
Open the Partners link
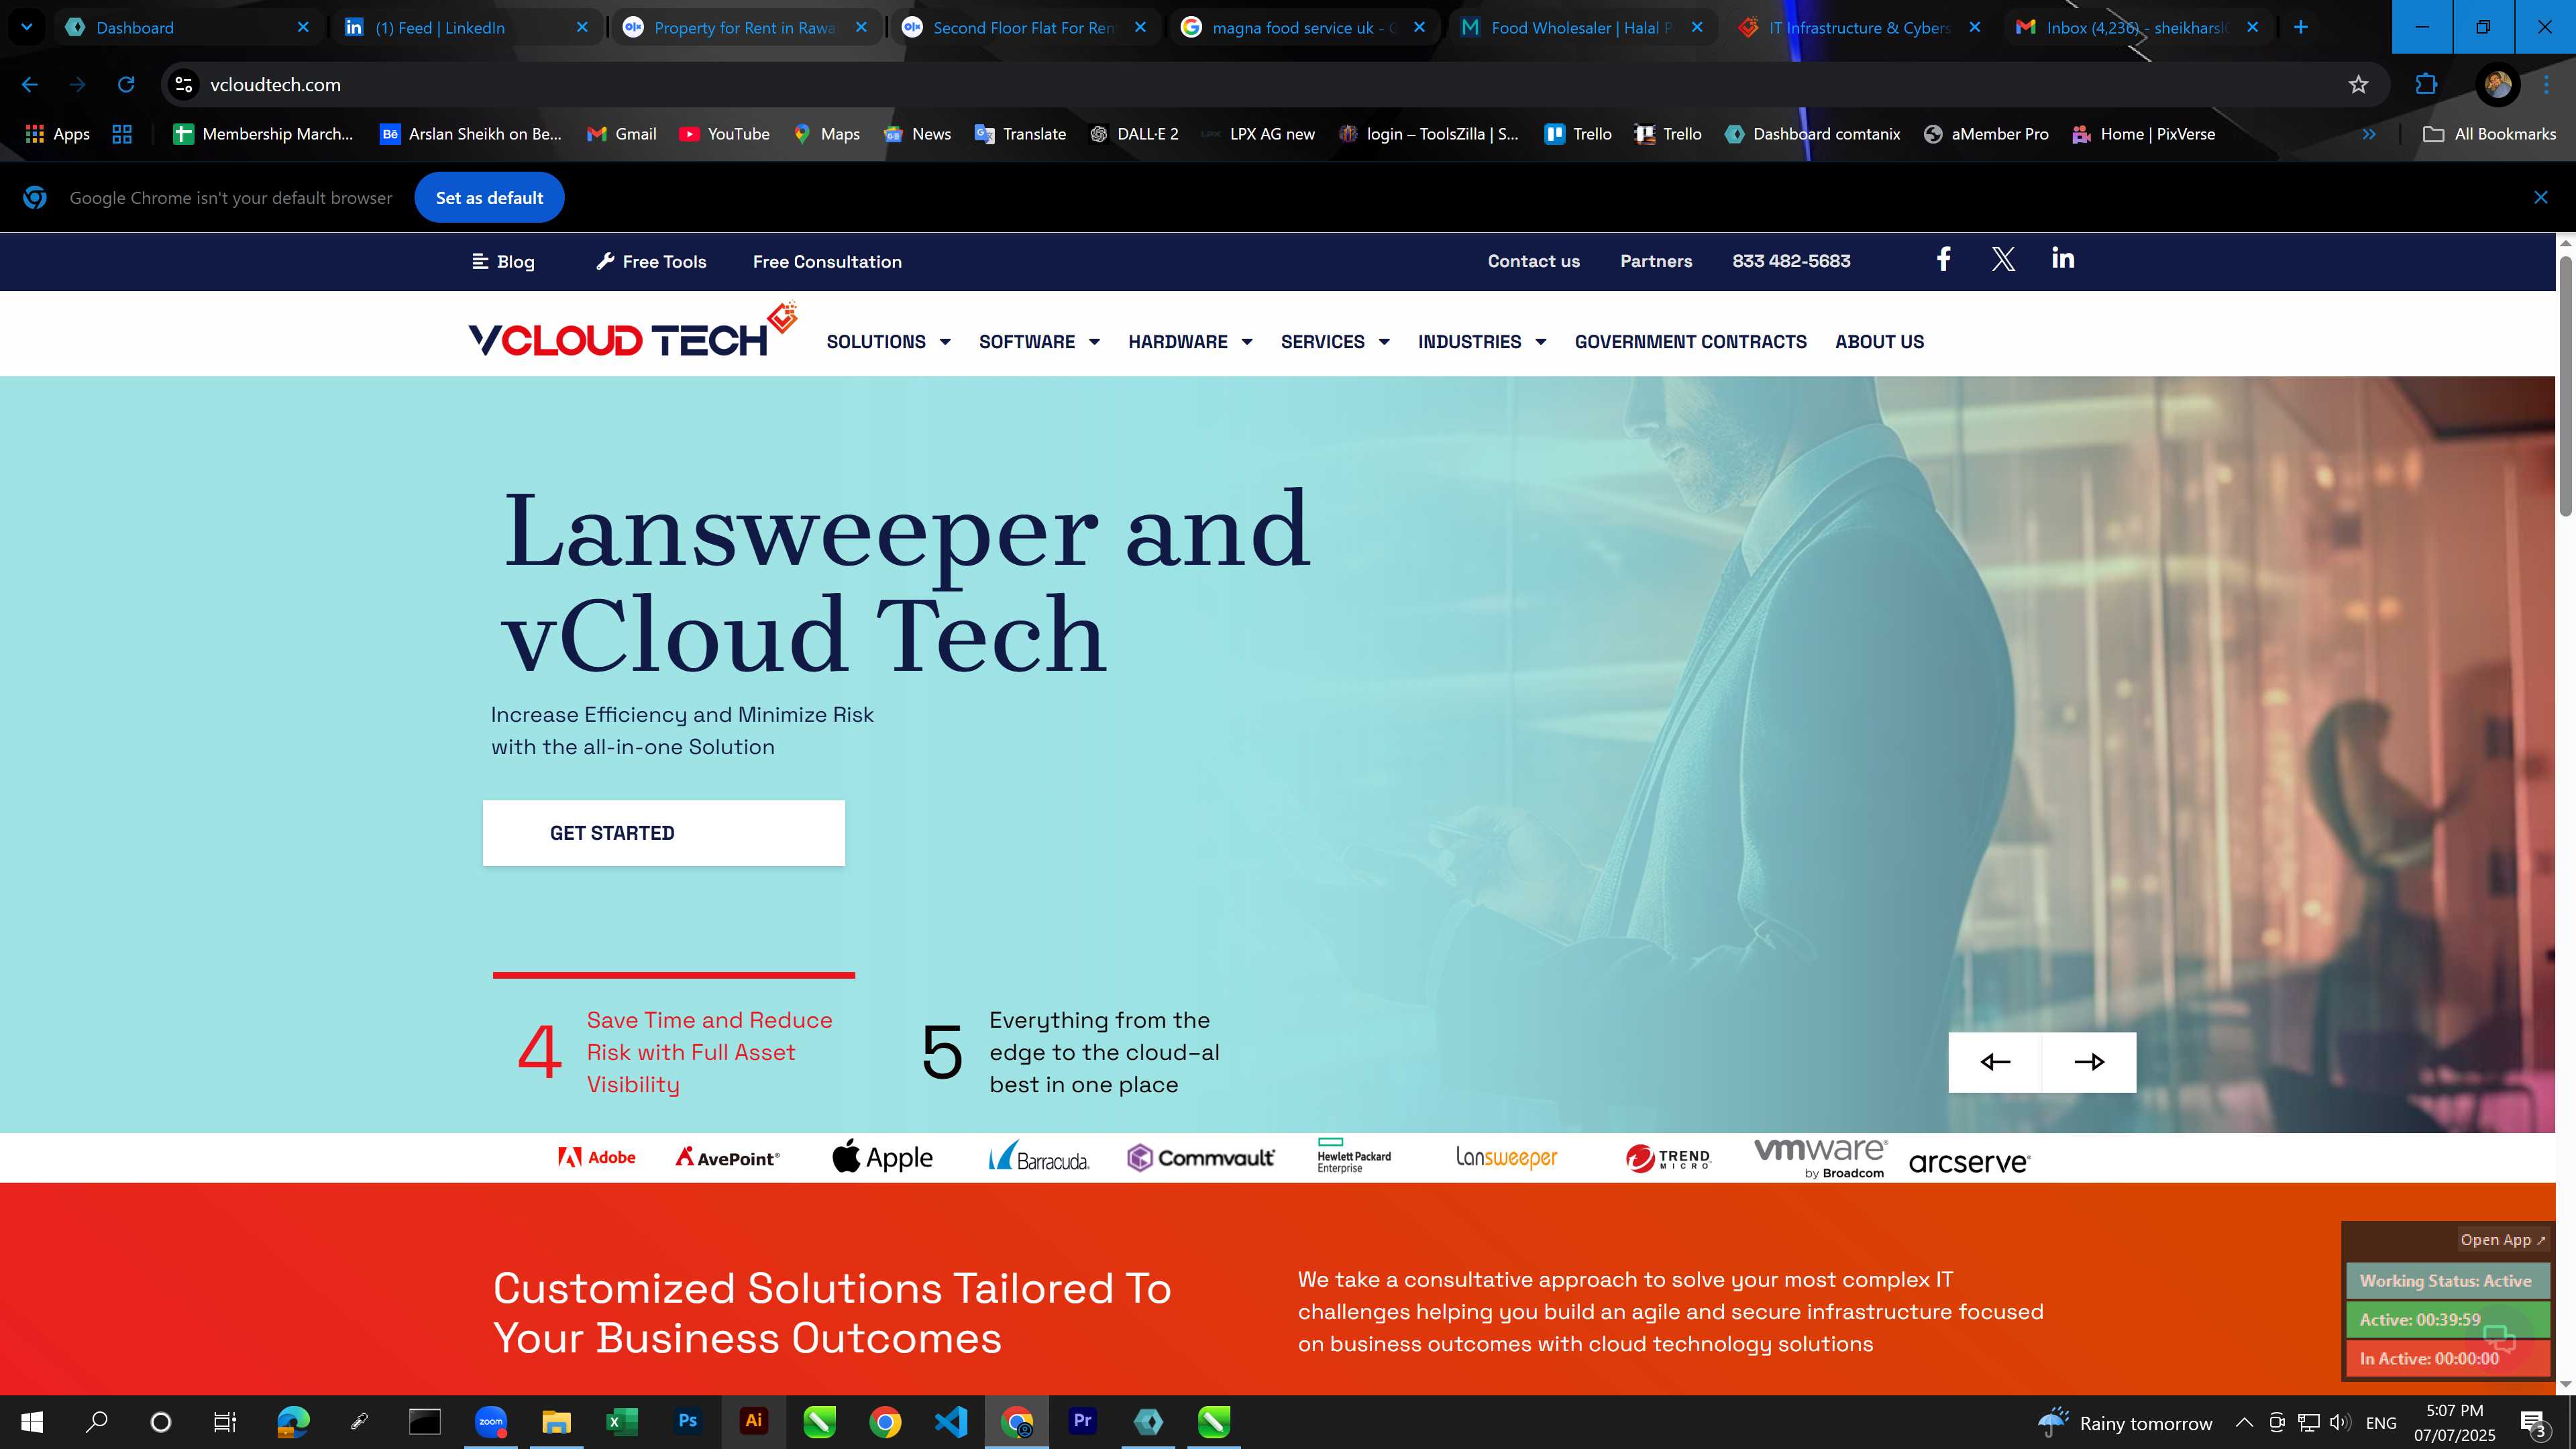pos(1656,261)
